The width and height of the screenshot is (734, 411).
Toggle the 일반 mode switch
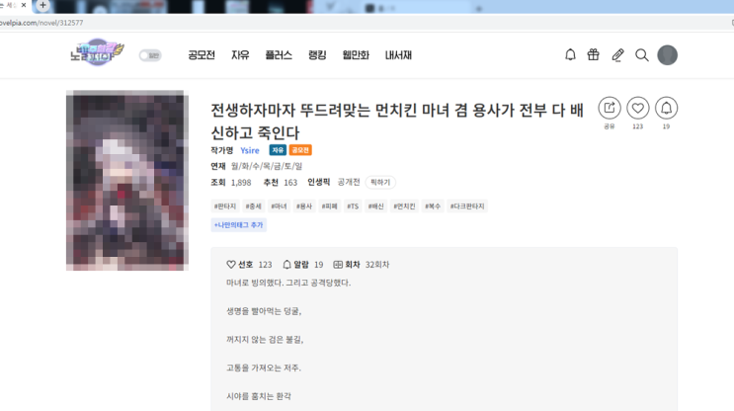[150, 55]
